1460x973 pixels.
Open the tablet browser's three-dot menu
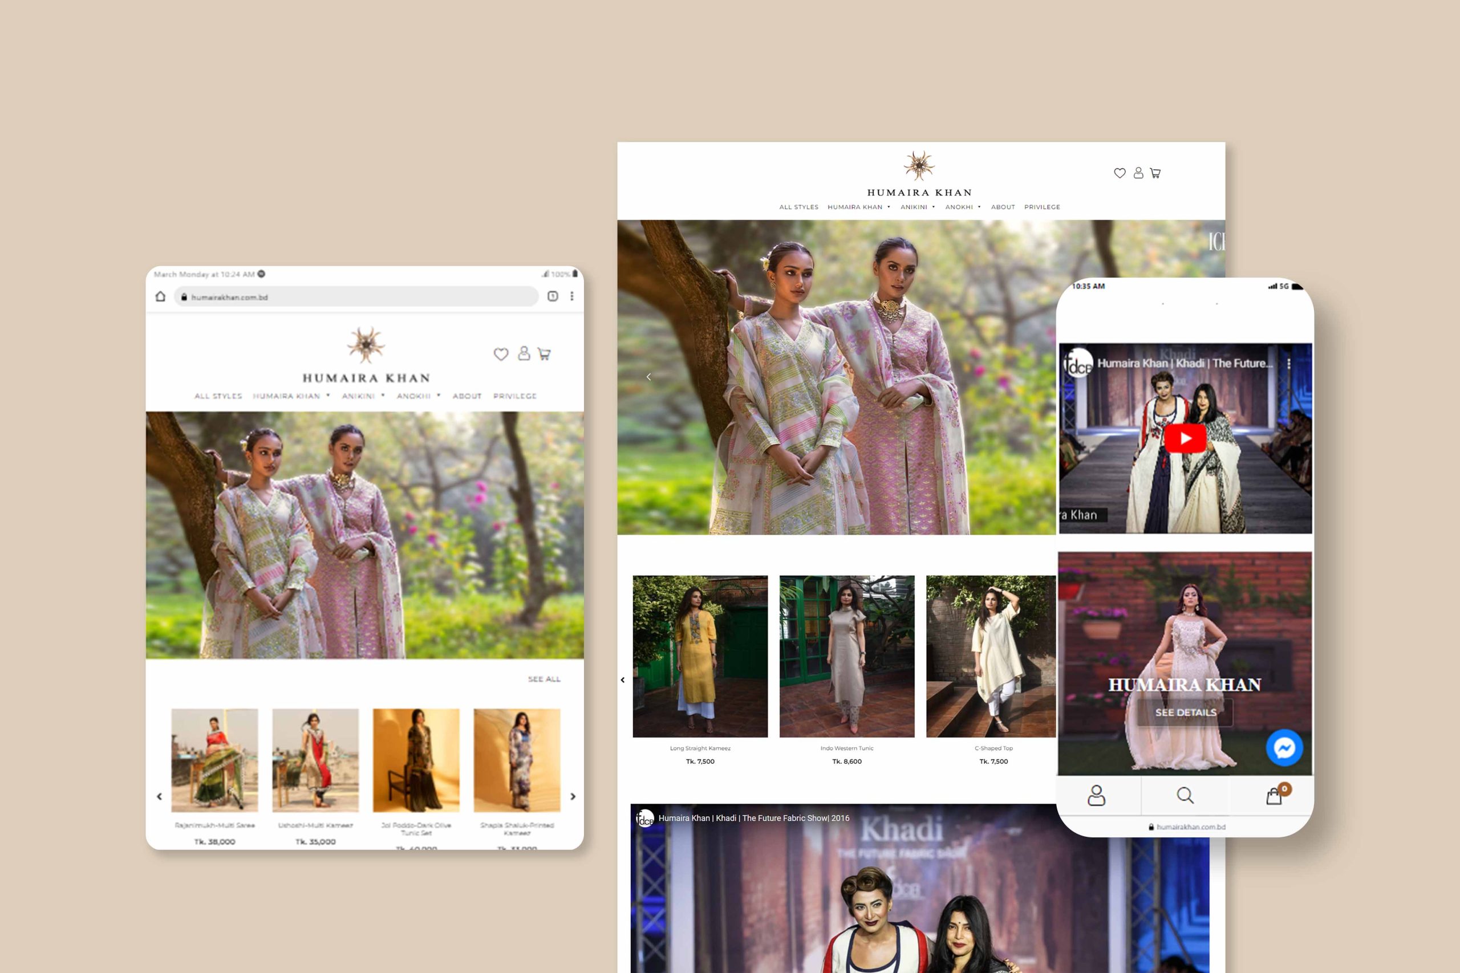click(571, 296)
